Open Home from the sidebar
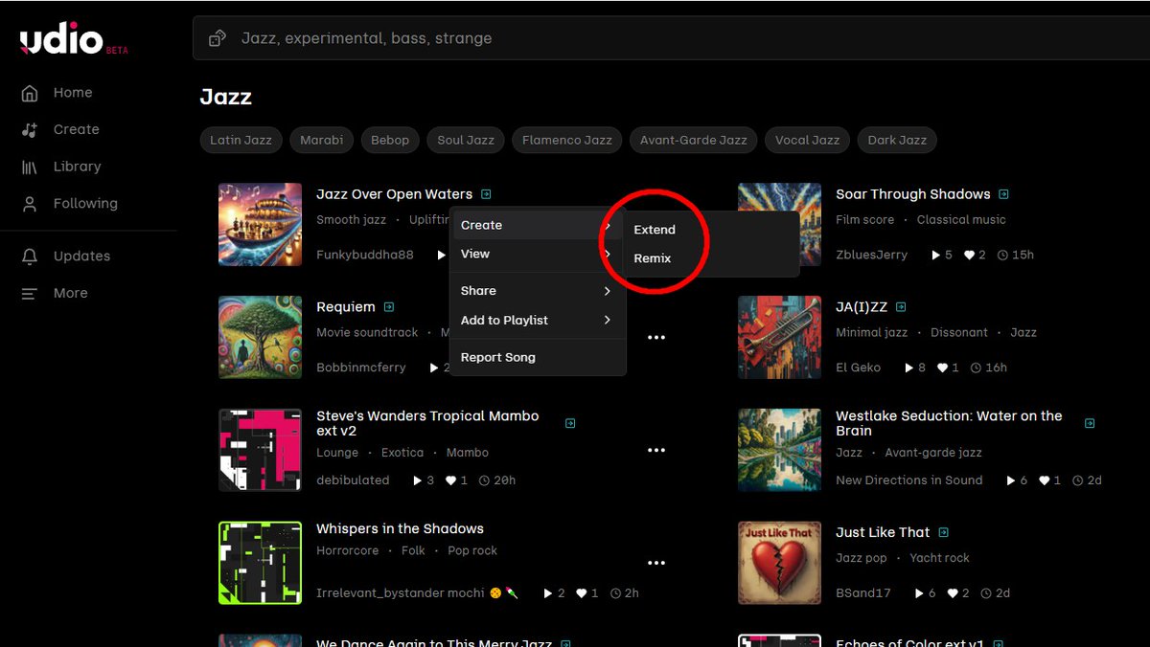Image resolution: width=1150 pixels, height=647 pixels. coord(57,93)
